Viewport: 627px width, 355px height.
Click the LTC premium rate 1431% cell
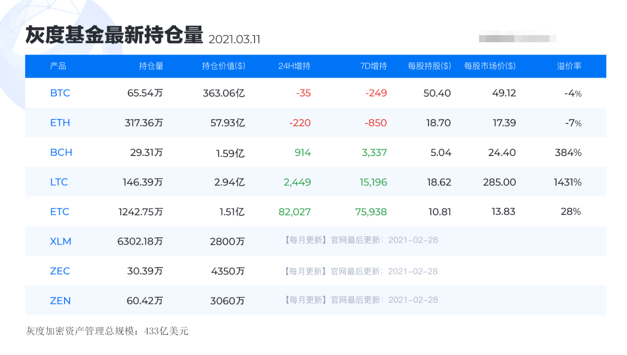(567, 182)
